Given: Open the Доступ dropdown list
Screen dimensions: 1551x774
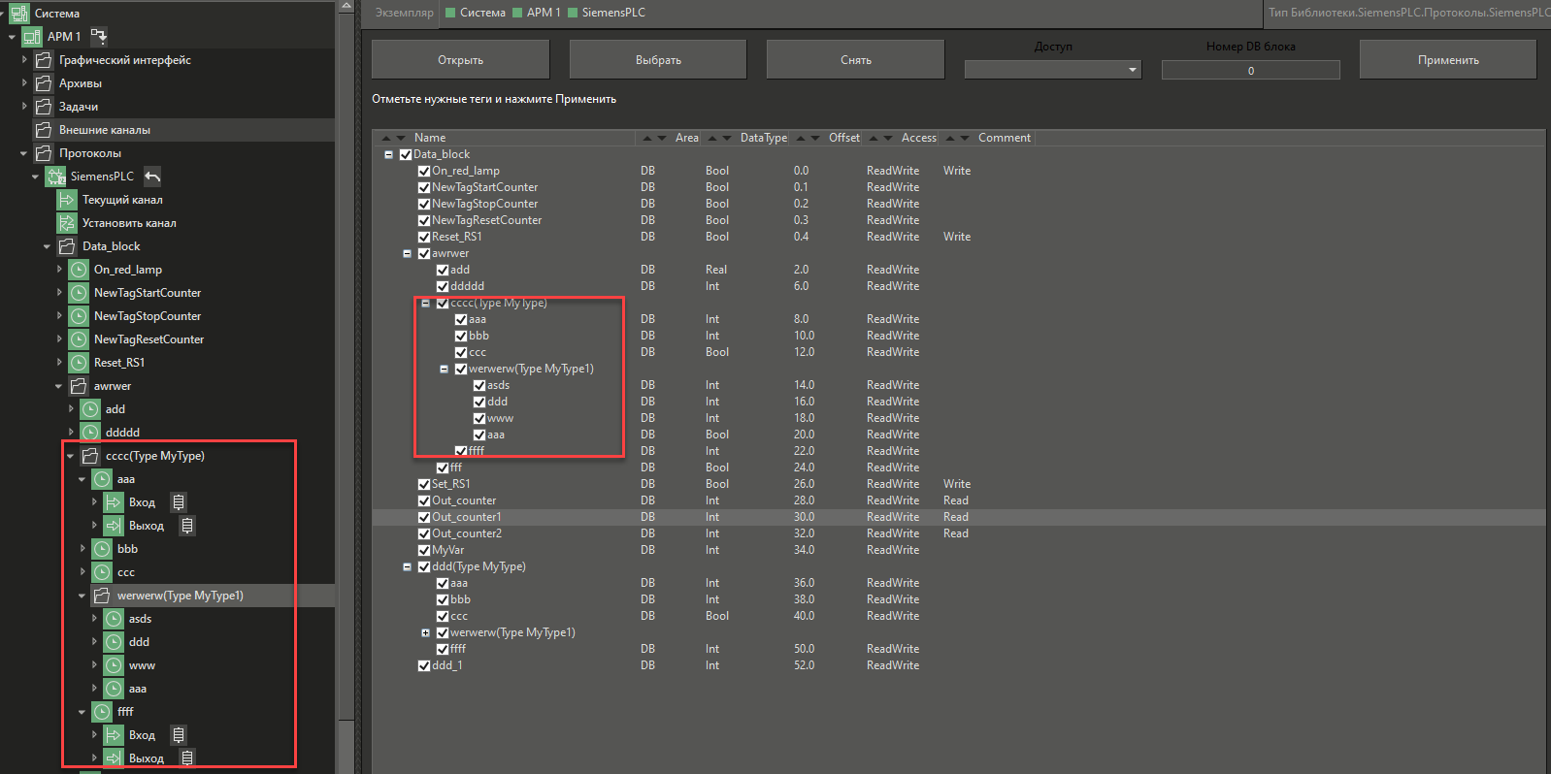Looking at the screenshot, I should point(1053,70).
